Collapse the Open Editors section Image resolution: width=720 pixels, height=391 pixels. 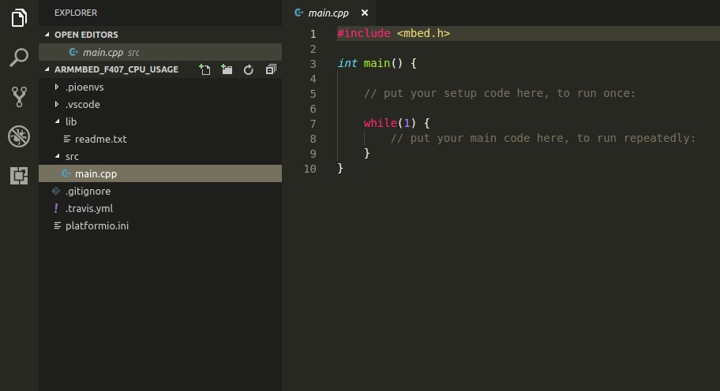click(x=47, y=35)
